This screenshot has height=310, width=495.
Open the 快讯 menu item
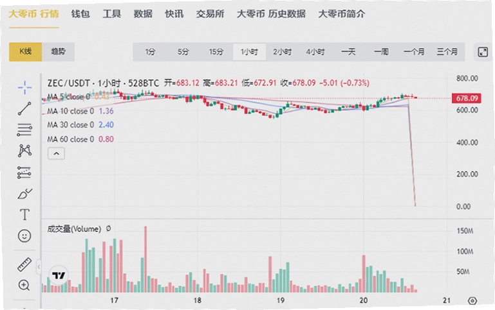(174, 14)
